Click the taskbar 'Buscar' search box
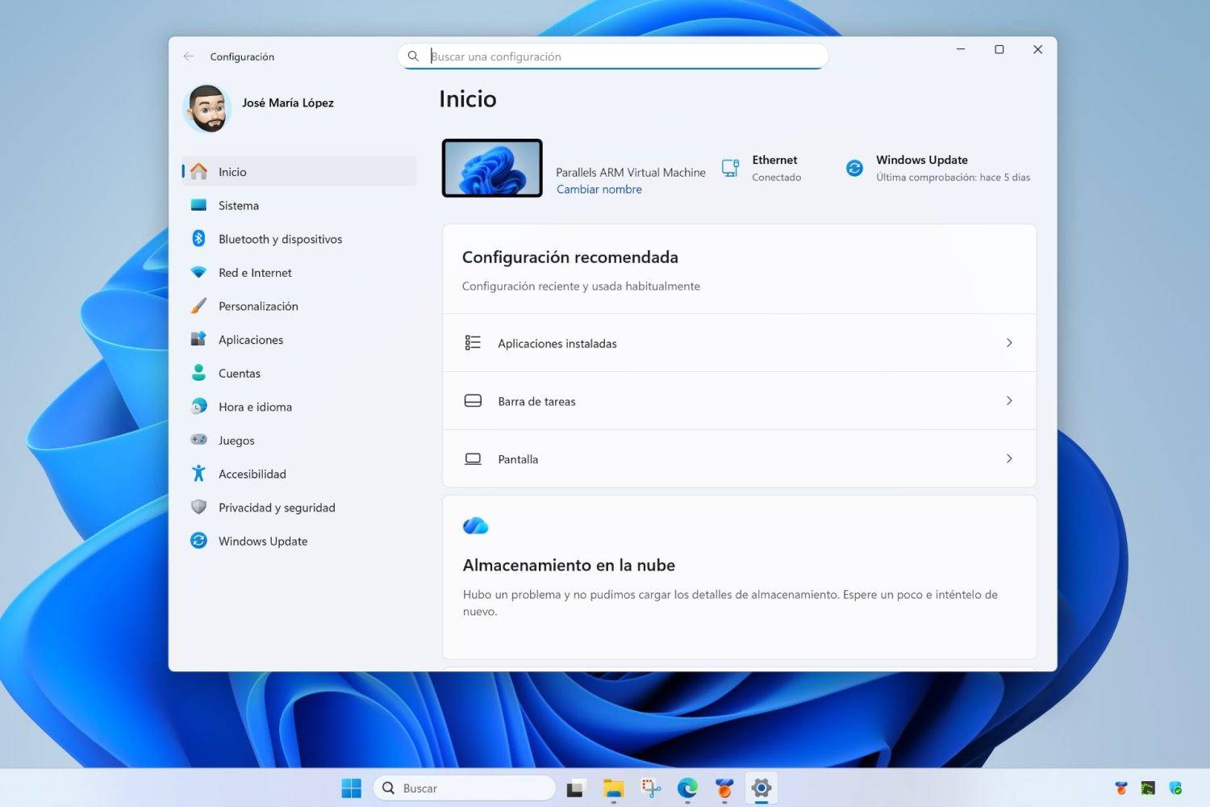Screen dimensions: 1210x807 click(465, 788)
